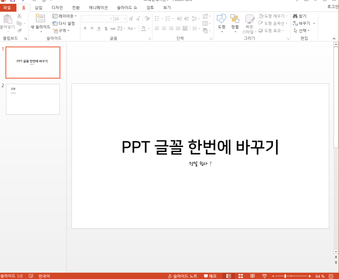Click the Cut scissors icon
339x279 pixels.
point(19,16)
